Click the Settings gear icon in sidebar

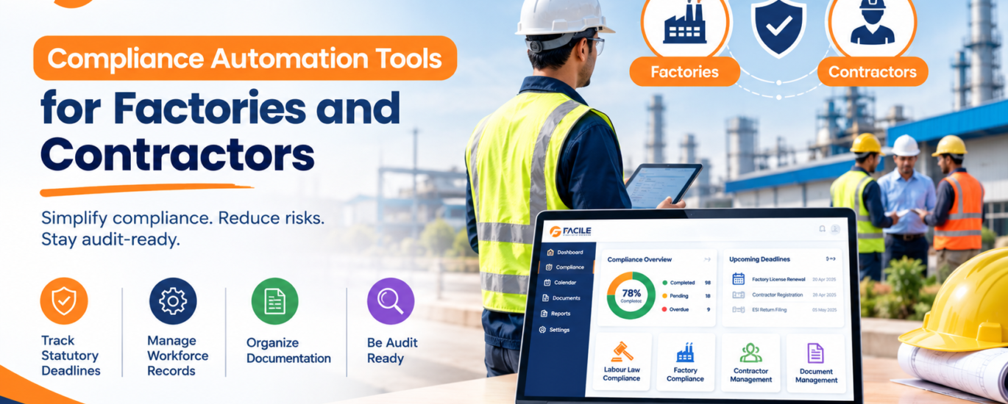pos(542,330)
